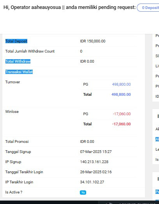The height and width of the screenshot is (204, 159).
Task: Click the IP Terakhir Login label
Action: [x=19, y=182]
